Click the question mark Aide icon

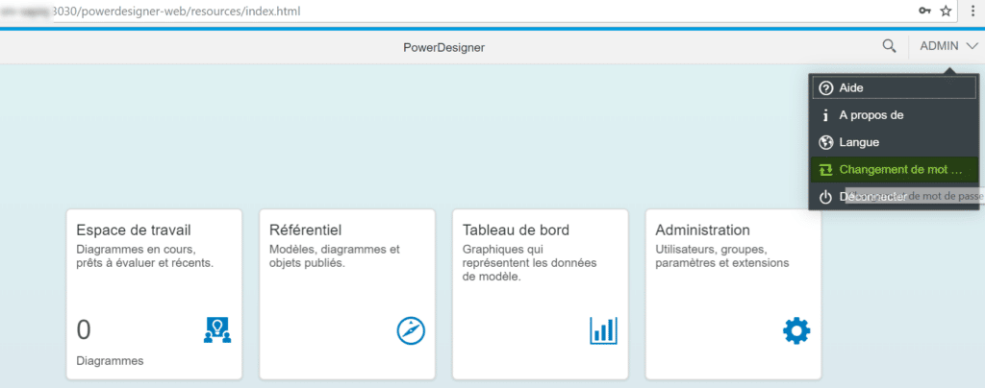pyautogui.click(x=826, y=88)
